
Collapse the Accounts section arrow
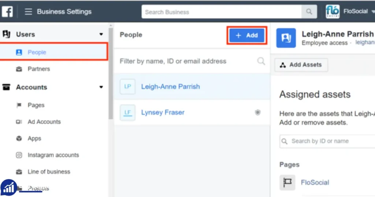click(x=101, y=87)
